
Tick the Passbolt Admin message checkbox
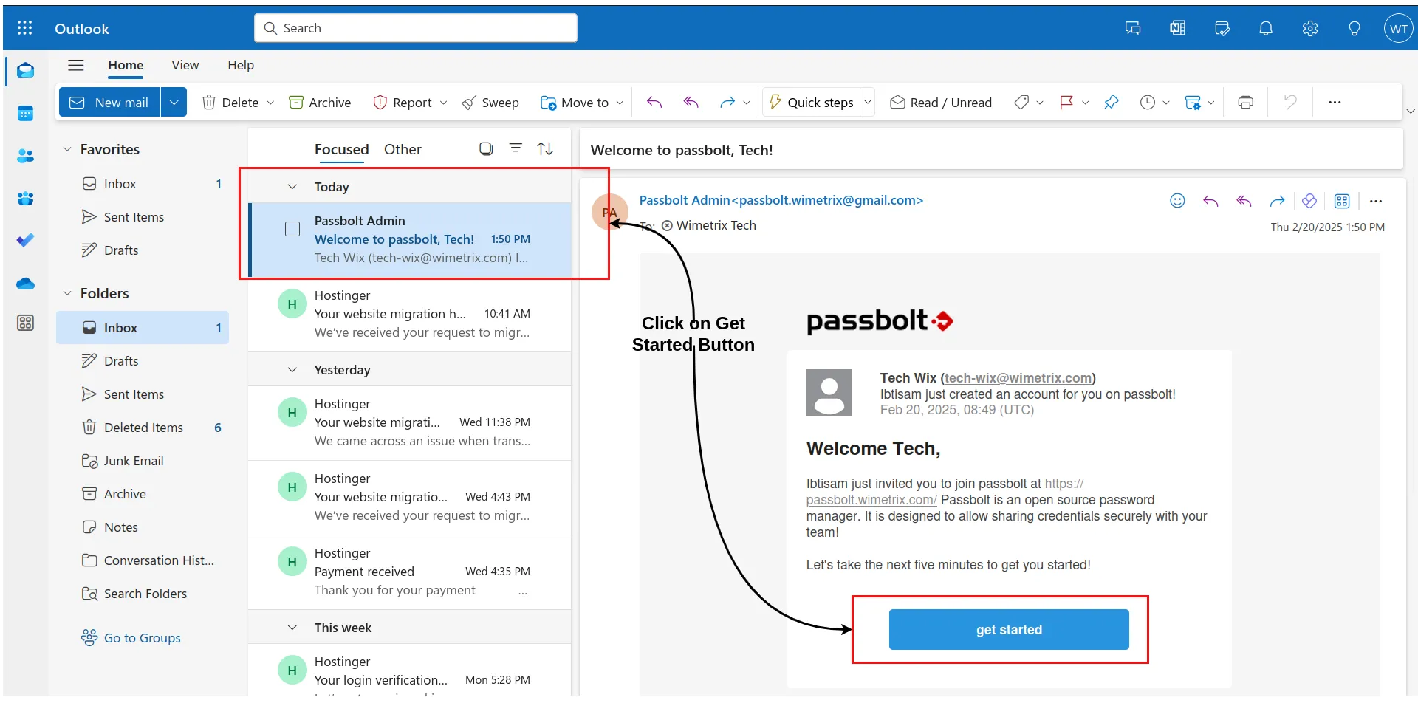tap(292, 229)
